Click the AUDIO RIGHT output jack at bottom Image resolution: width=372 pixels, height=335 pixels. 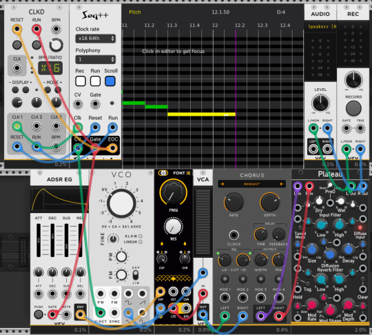pos(327,149)
